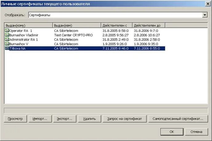Click the Test Center CRYPTO-PRO issuer cell
Screen dimensions: 212x141
pyautogui.click(x=74, y=35)
